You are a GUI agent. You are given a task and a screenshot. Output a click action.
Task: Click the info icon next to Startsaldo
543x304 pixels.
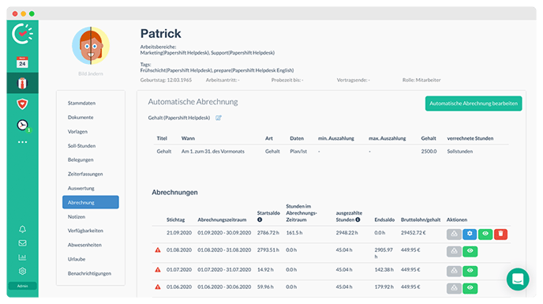260,220
